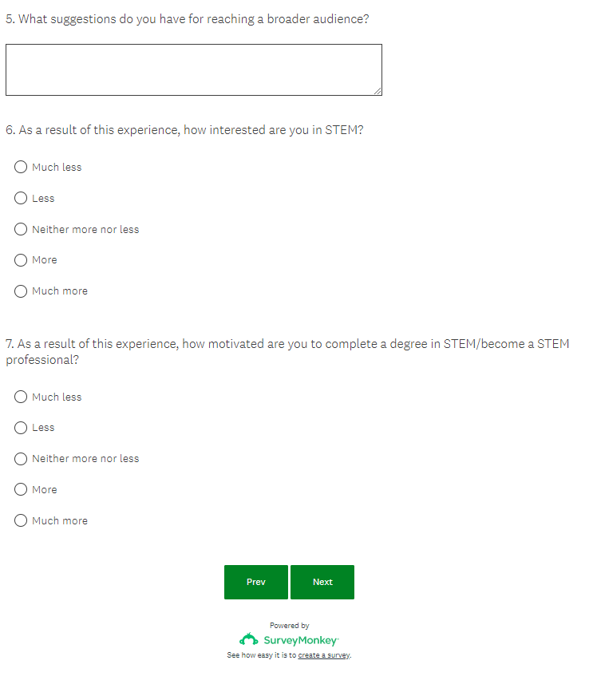589x676 pixels.
Task: Select 'More' for question 6 STEM interest
Action: 21,260
